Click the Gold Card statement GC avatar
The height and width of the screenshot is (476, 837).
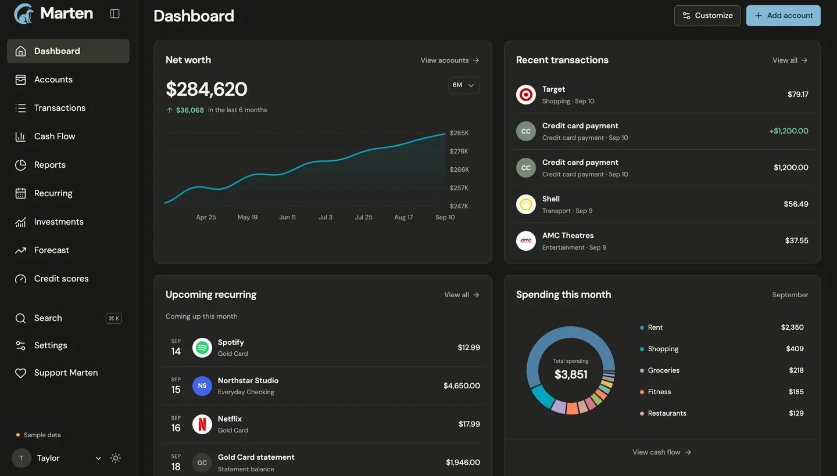202,463
